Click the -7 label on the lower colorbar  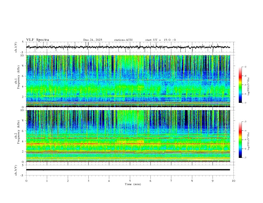pyautogui.click(x=245, y=158)
